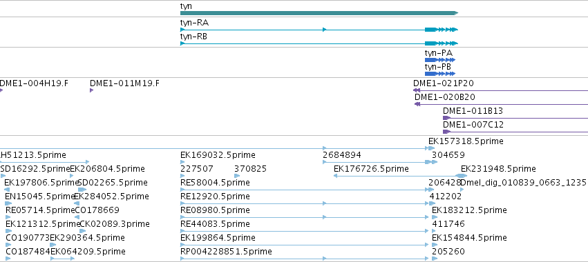The width and height of the screenshot is (588, 262).
Task: Select EST EK157318.5prime label
Action: coord(466,141)
